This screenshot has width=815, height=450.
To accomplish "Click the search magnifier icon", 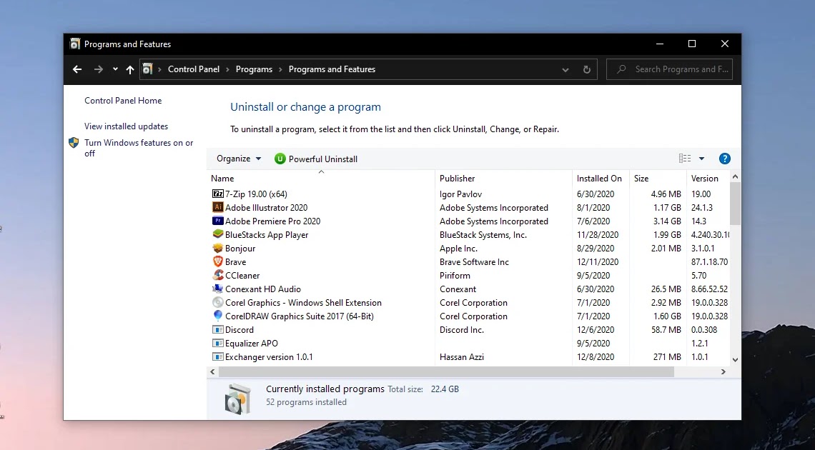I will [621, 69].
